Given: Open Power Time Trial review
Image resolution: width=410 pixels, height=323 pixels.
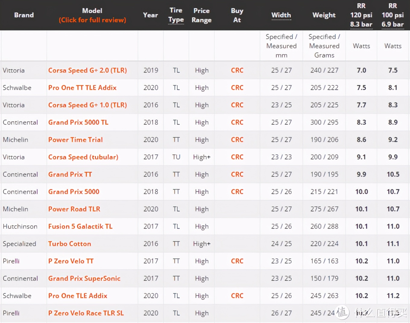Looking at the screenshot, I should click(x=75, y=140).
